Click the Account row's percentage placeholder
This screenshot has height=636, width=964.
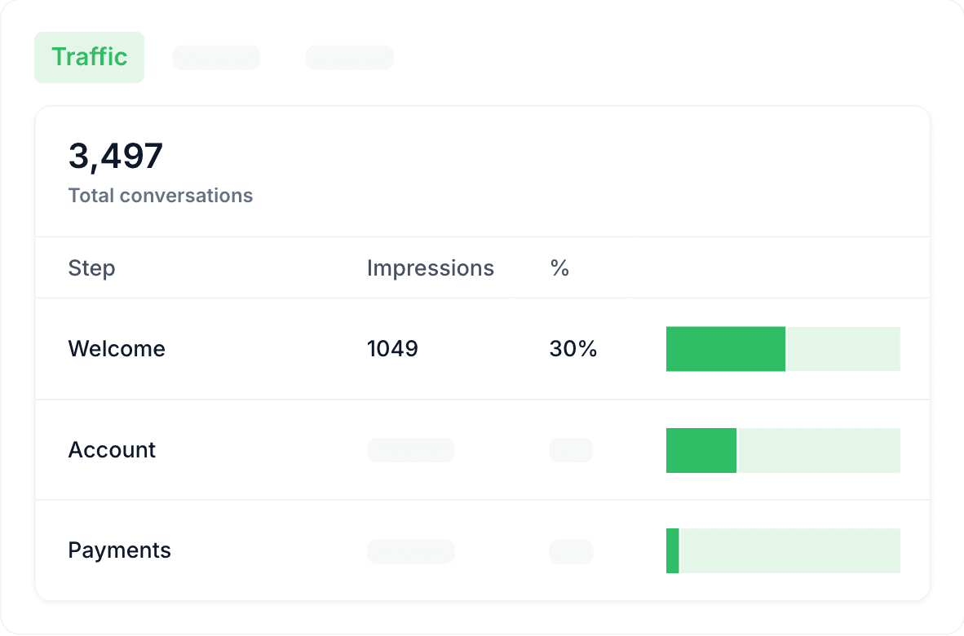tap(571, 450)
